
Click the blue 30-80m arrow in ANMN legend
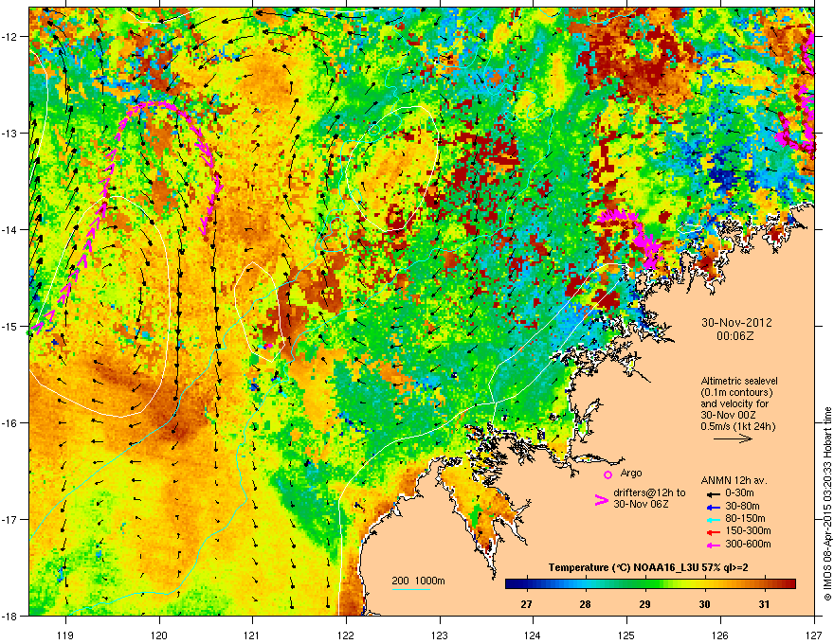[x=714, y=507]
